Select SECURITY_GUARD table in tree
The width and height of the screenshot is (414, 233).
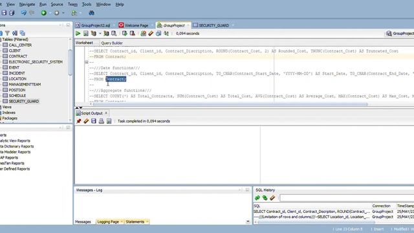pos(24,101)
